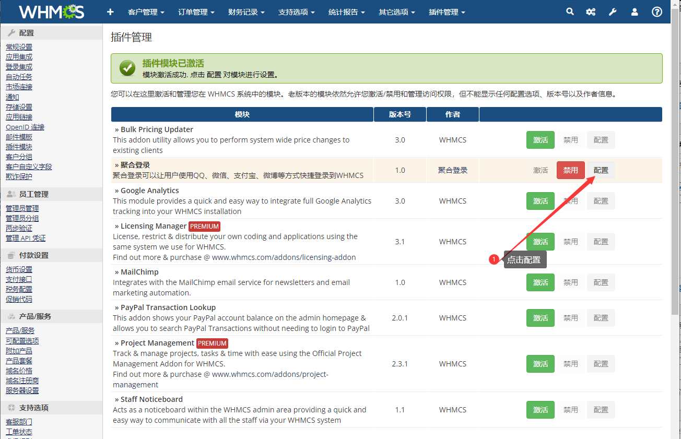Image resolution: width=681 pixels, height=439 pixels.
Task: Open 两步验证 sidebar link
Action: click(x=19, y=228)
